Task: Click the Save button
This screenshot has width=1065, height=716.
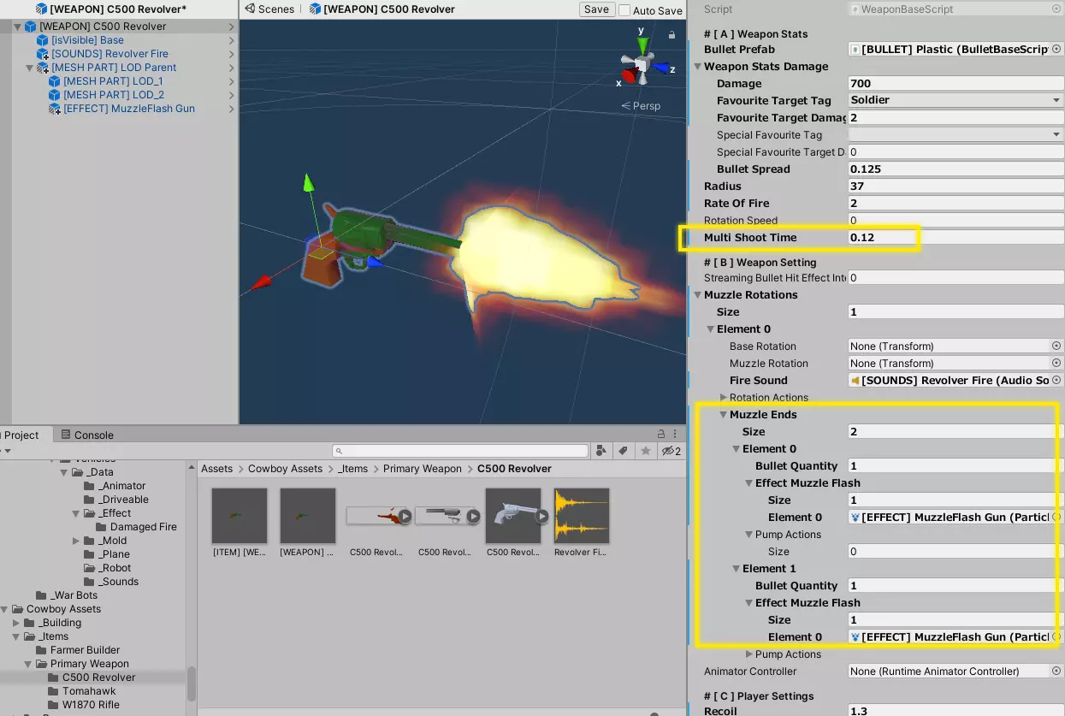Action: point(596,9)
